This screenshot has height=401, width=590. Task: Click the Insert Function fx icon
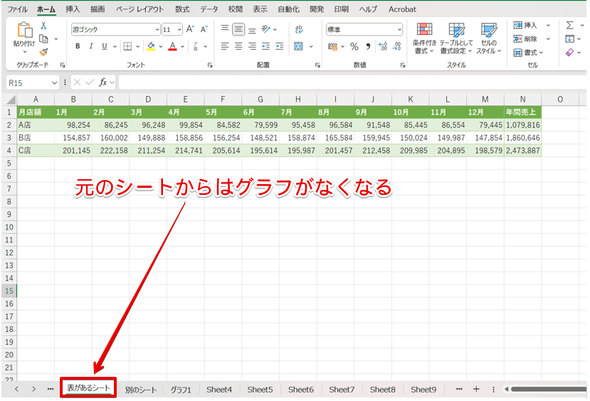[102, 82]
